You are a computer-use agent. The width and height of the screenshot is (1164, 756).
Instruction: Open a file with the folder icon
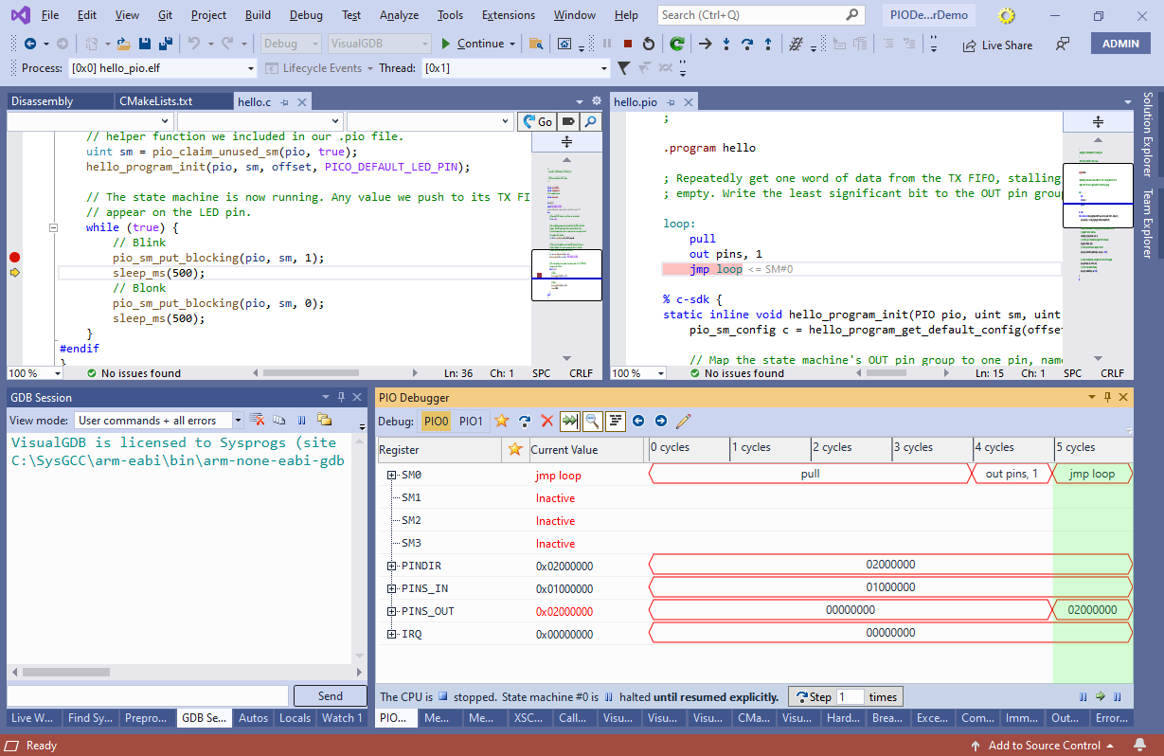123,44
